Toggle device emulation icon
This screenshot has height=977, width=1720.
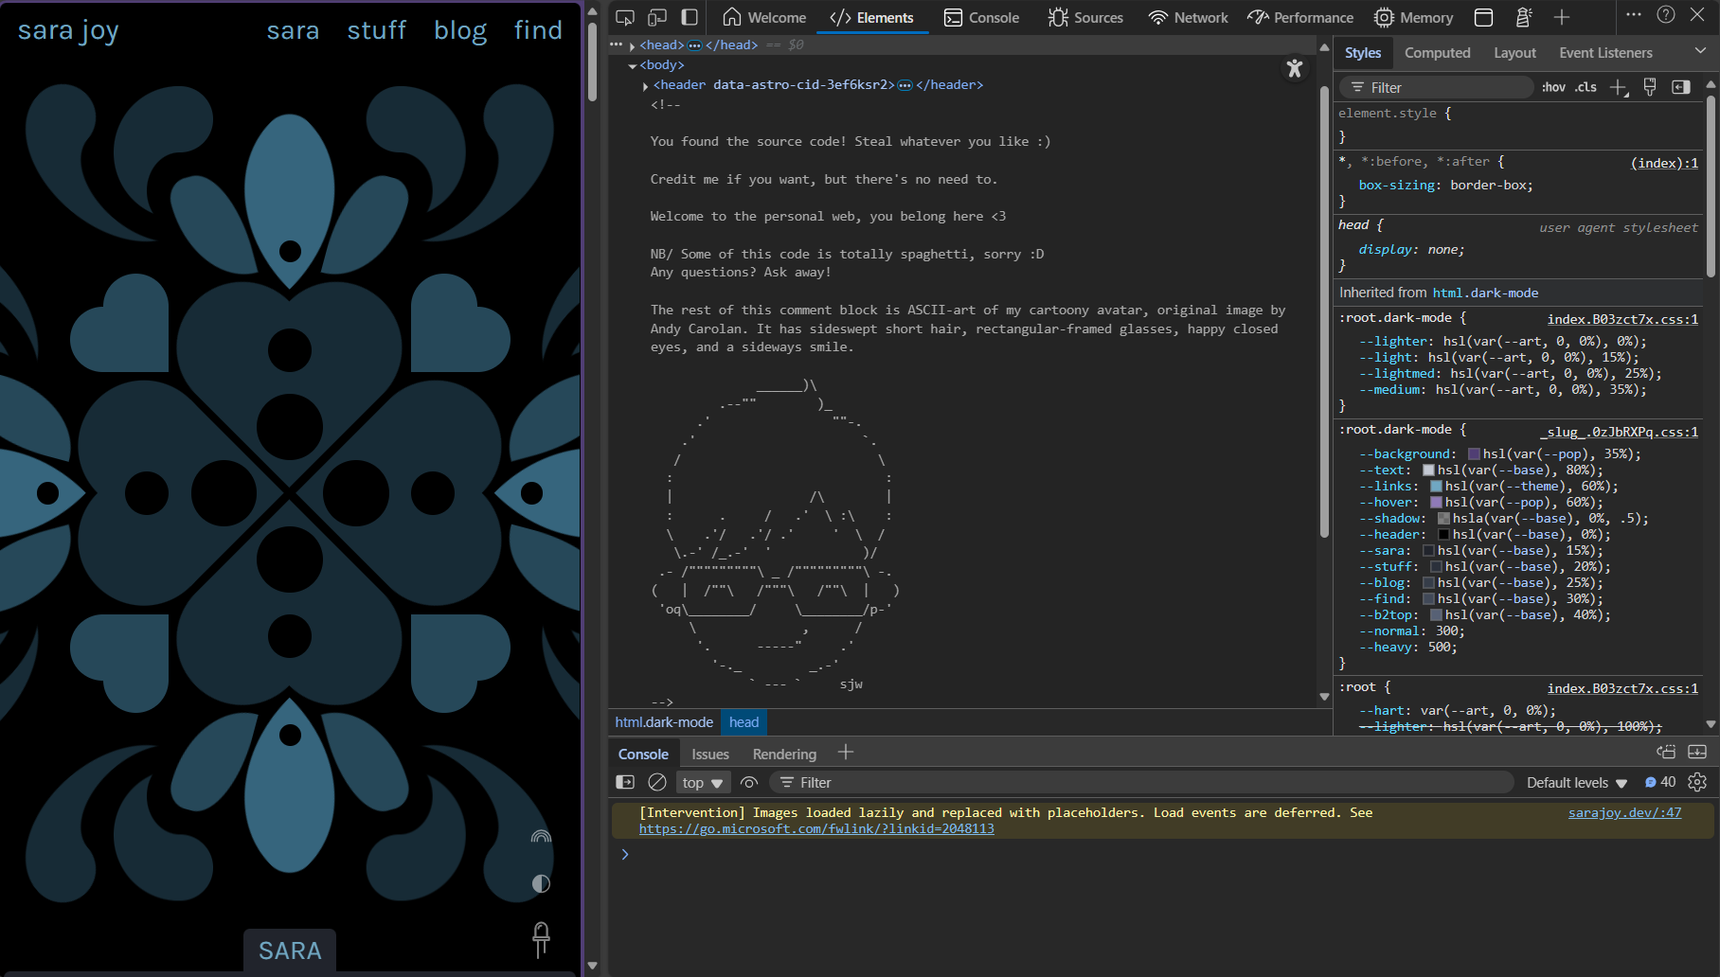point(657,17)
